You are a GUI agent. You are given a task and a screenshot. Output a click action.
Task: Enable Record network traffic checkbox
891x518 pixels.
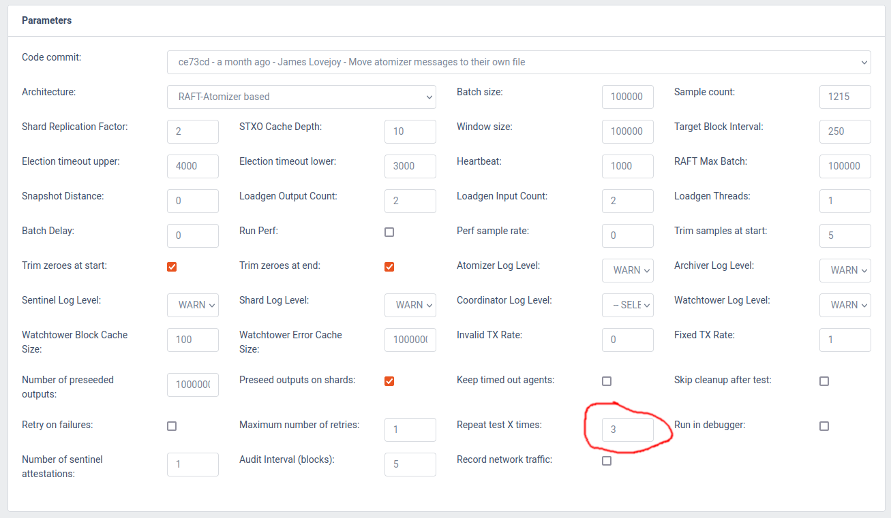click(x=607, y=461)
